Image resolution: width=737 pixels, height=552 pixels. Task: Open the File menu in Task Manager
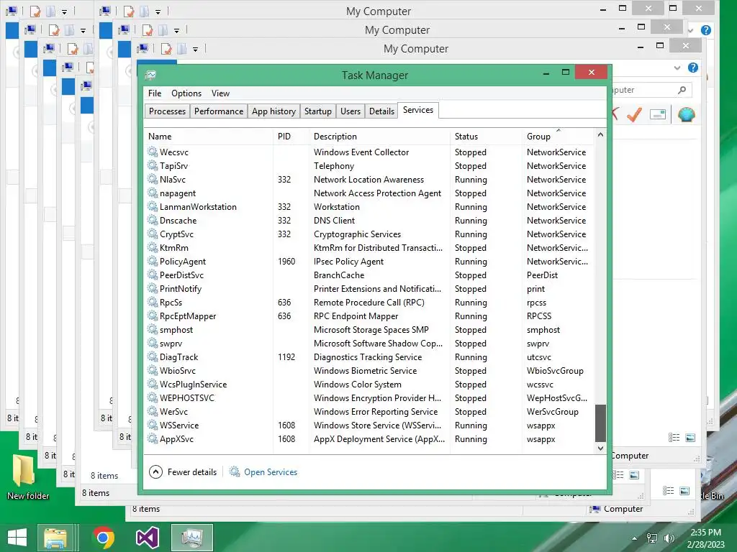click(x=155, y=93)
